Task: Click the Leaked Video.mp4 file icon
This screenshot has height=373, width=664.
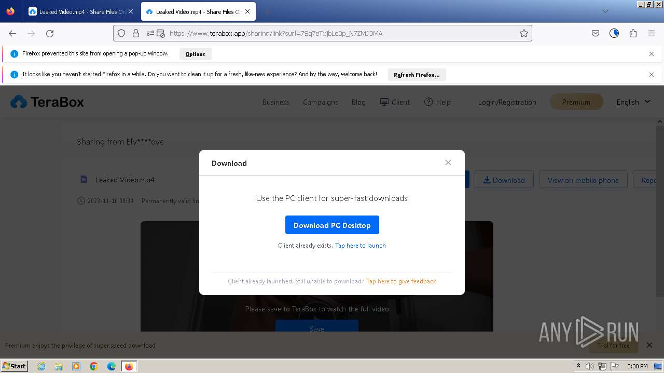Action: [84, 180]
